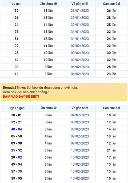Viewport: 128px width, 183px height.
Task: Click the '30 lần' maximum cell
Action: coord(111,53)
